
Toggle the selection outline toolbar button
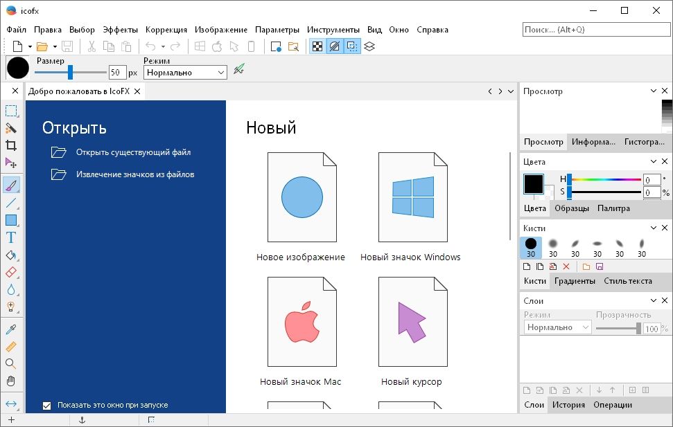pyautogui.click(x=352, y=46)
